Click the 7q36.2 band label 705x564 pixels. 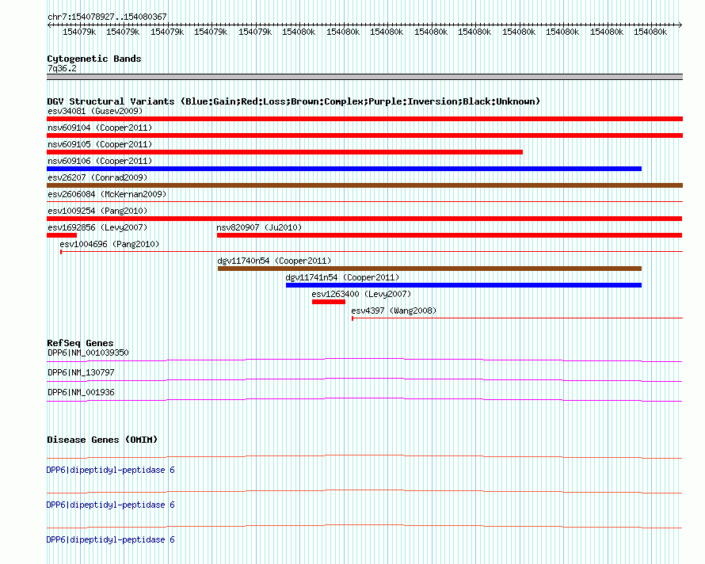(62, 68)
